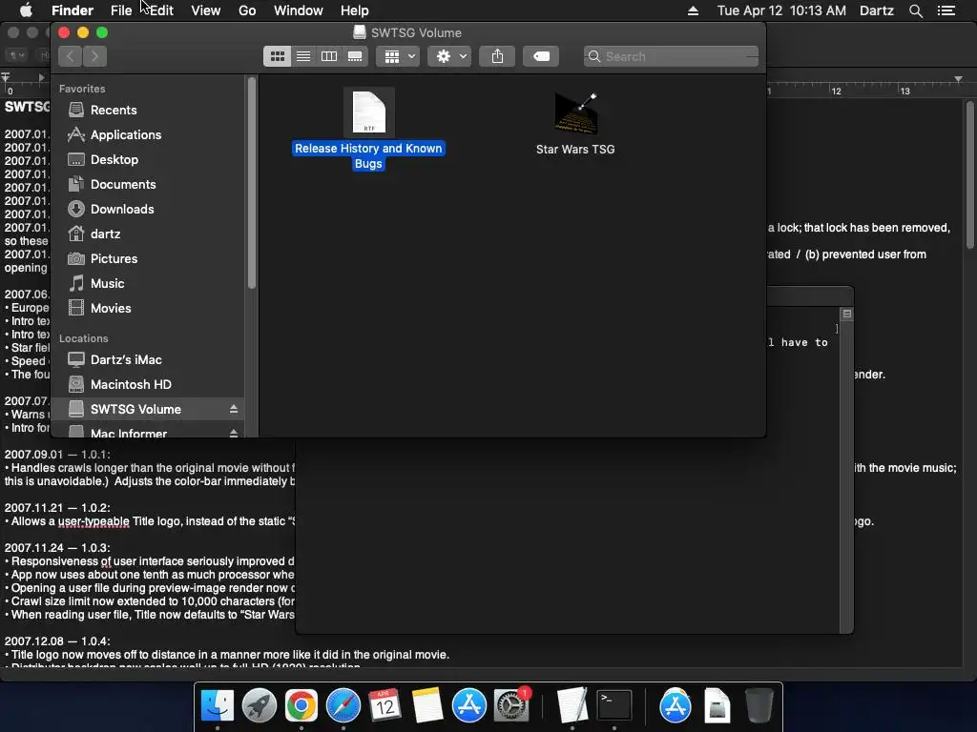977x732 pixels.
Task: Switch Finder to gallery view
Action: pyautogui.click(x=355, y=56)
